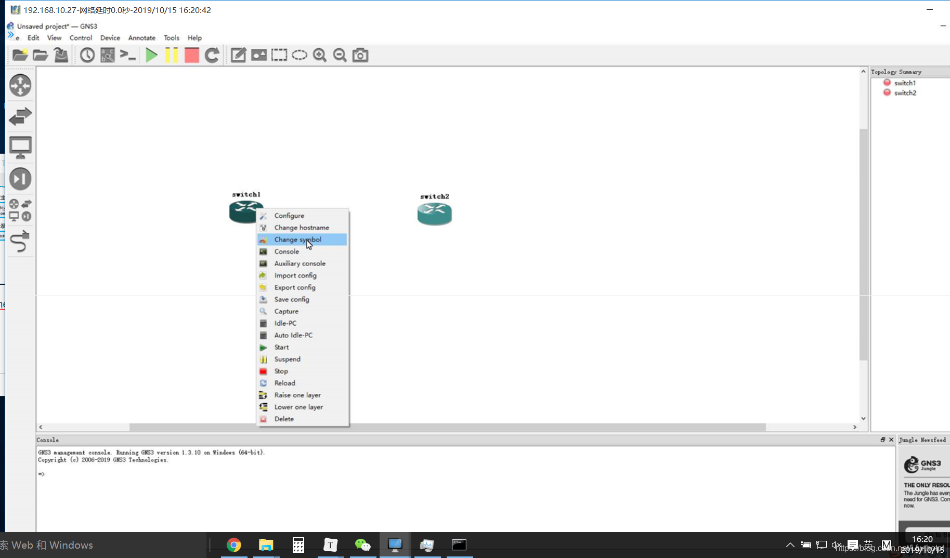Click the workspace horizontal scrollbar
Viewport: 950px width, 558px height.
[447, 427]
